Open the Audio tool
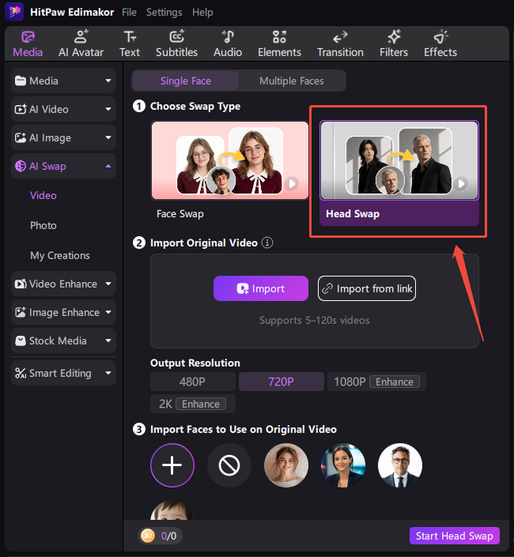This screenshot has height=557, width=514. click(228, 44)
